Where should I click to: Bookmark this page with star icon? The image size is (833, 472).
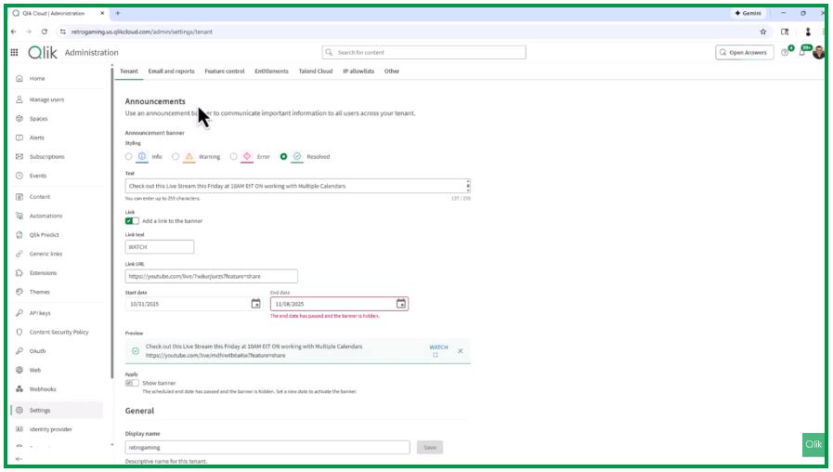(762, 32)
